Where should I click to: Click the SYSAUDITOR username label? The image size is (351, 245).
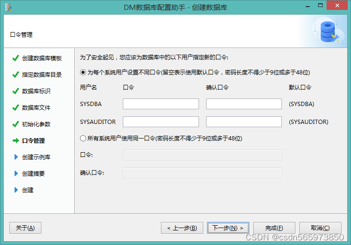[x=98, y=122]
